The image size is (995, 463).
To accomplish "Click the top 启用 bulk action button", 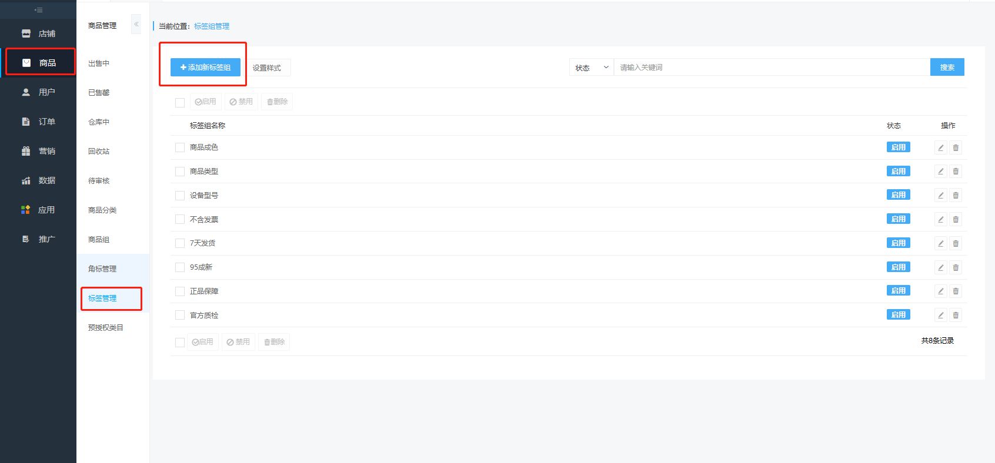I will pos(205,102).
